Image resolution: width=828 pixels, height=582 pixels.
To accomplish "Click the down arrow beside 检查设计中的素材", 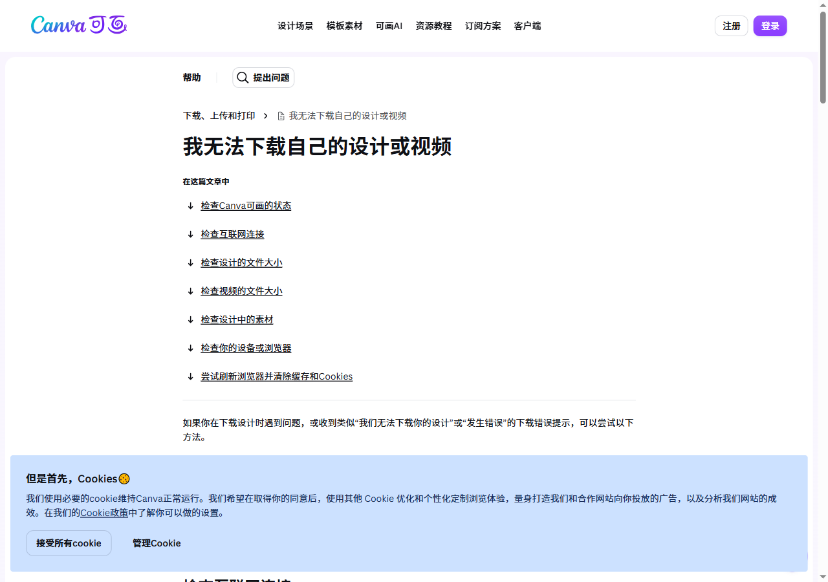I will pyautogui.click(x=190, y=319).
